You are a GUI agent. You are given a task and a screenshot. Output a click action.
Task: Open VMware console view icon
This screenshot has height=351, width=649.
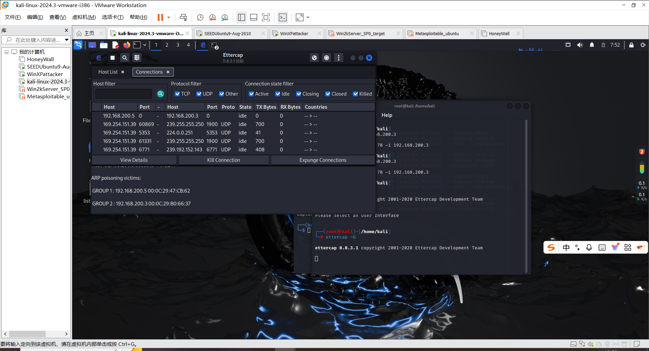(x=283, y=18)
